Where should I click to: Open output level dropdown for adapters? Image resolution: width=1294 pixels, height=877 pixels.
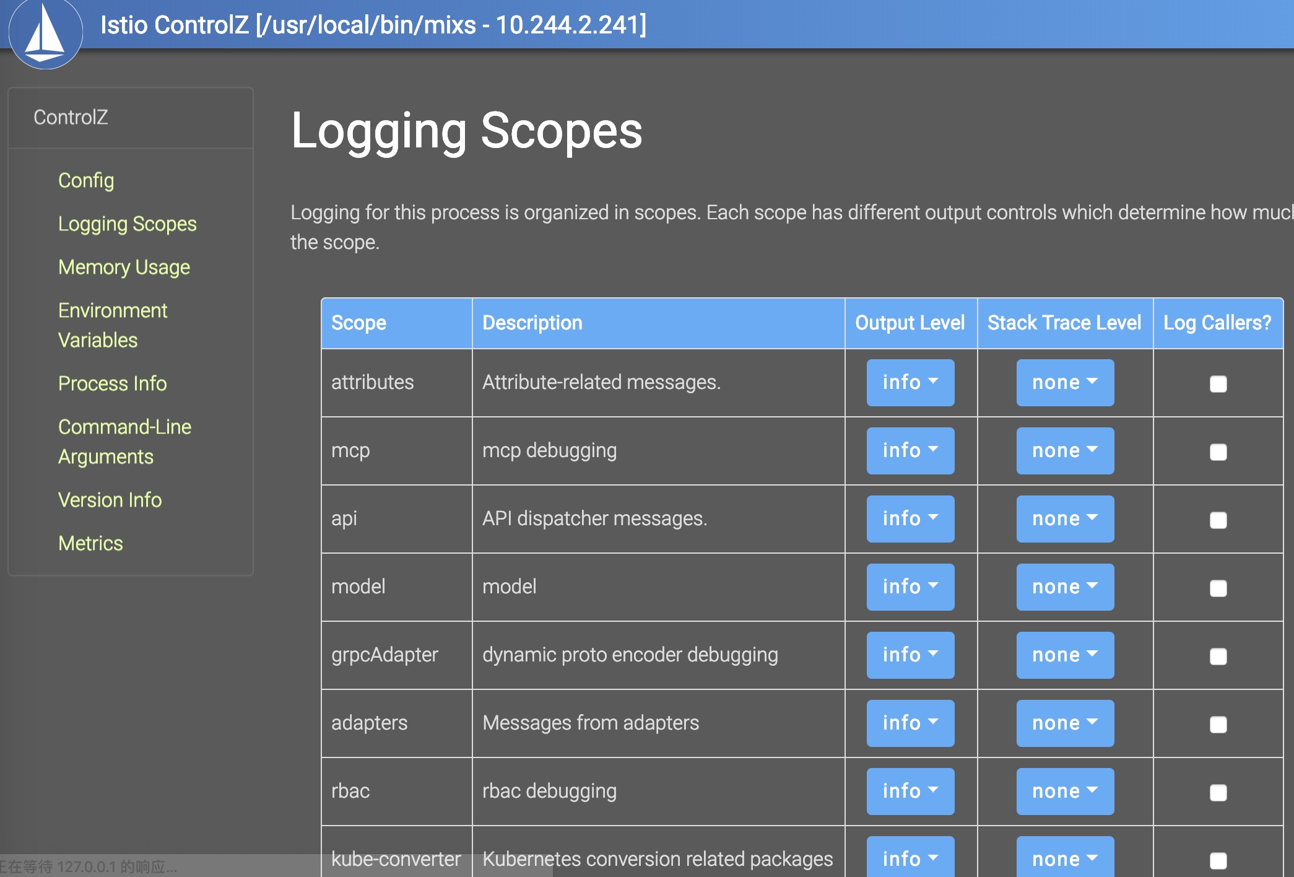pos(910,723)
